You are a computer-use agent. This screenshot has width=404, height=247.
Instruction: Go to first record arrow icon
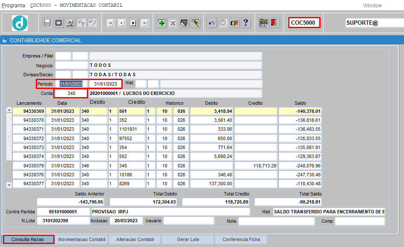coord(111,23)
